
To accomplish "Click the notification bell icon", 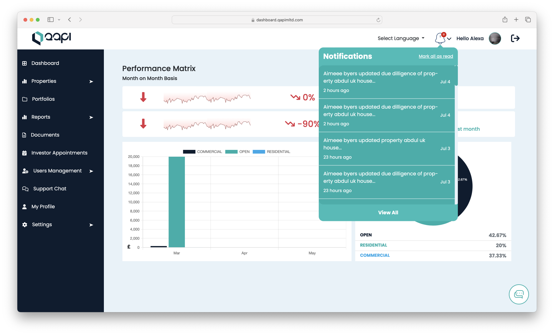I will pyautogui.click(x=440, y=38).
